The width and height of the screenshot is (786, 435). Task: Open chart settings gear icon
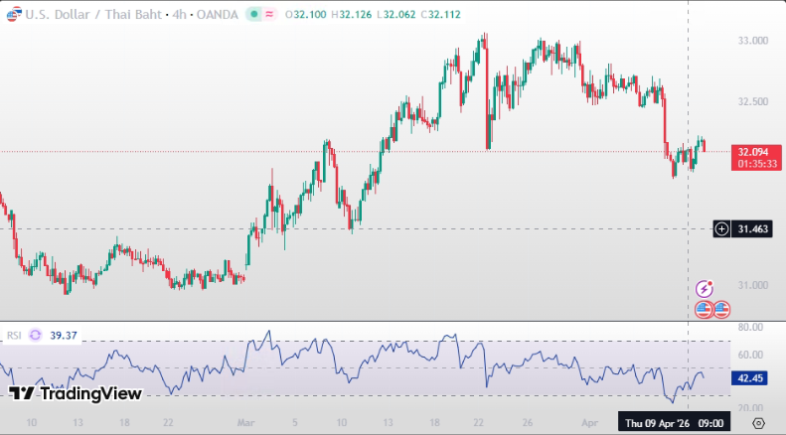point(759,423)
